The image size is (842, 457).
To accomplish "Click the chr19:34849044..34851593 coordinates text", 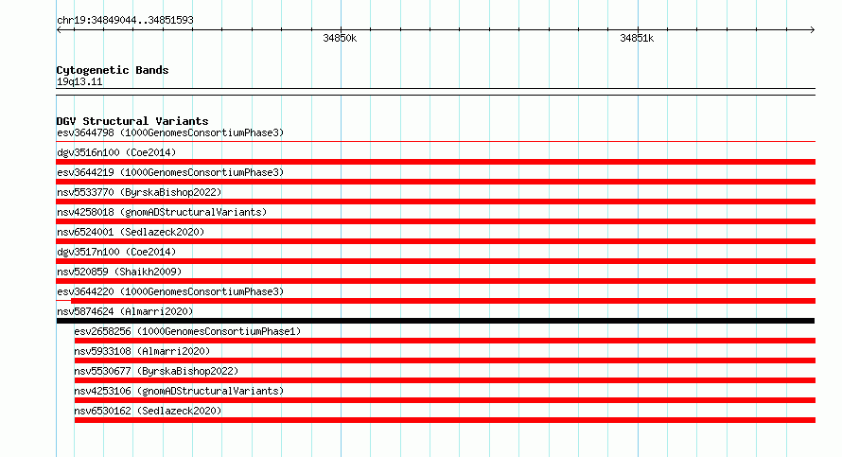I will [x=125, y=21].
